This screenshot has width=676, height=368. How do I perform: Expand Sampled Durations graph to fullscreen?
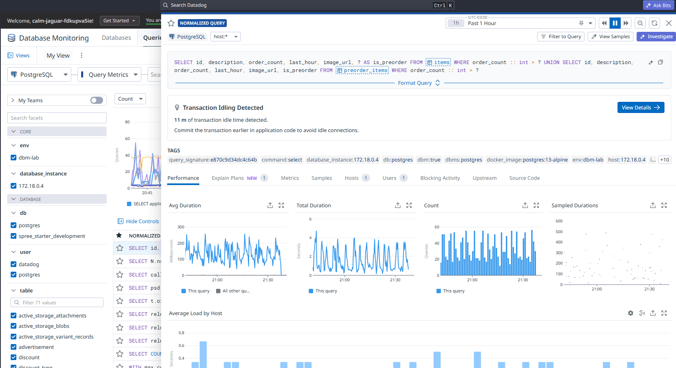pos(664,205)
